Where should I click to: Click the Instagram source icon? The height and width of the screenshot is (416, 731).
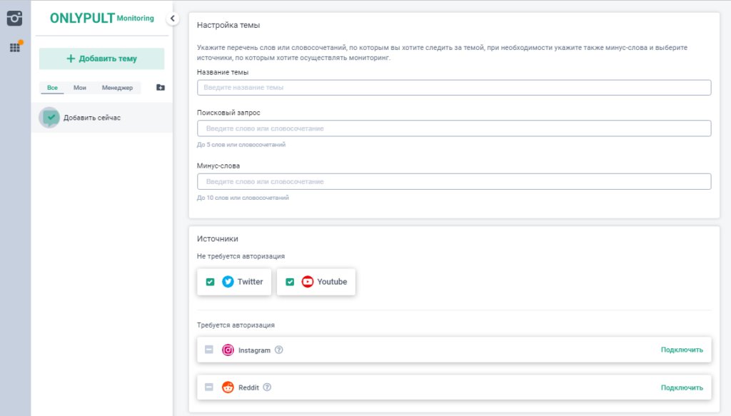coord(228,350)
